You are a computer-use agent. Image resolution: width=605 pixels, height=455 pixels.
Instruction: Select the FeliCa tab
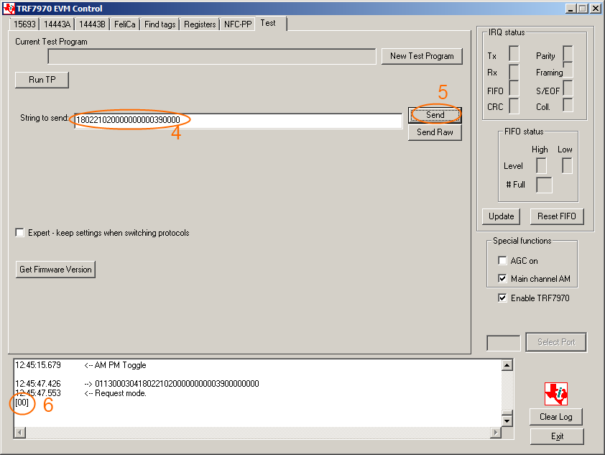point(124,24)
